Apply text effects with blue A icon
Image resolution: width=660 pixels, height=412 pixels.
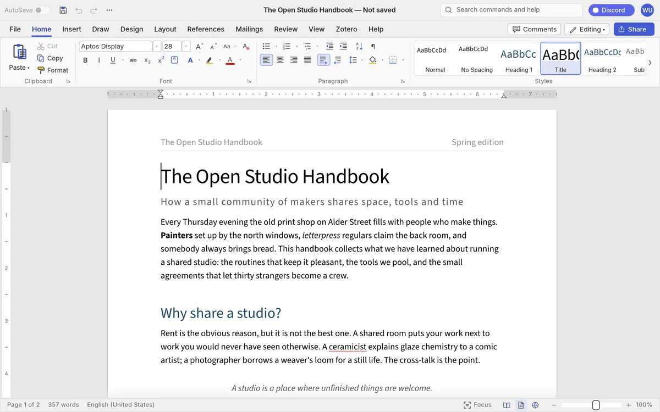[x=190, y=60]
